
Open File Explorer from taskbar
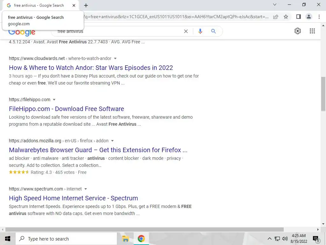click(x=125, y=239)
